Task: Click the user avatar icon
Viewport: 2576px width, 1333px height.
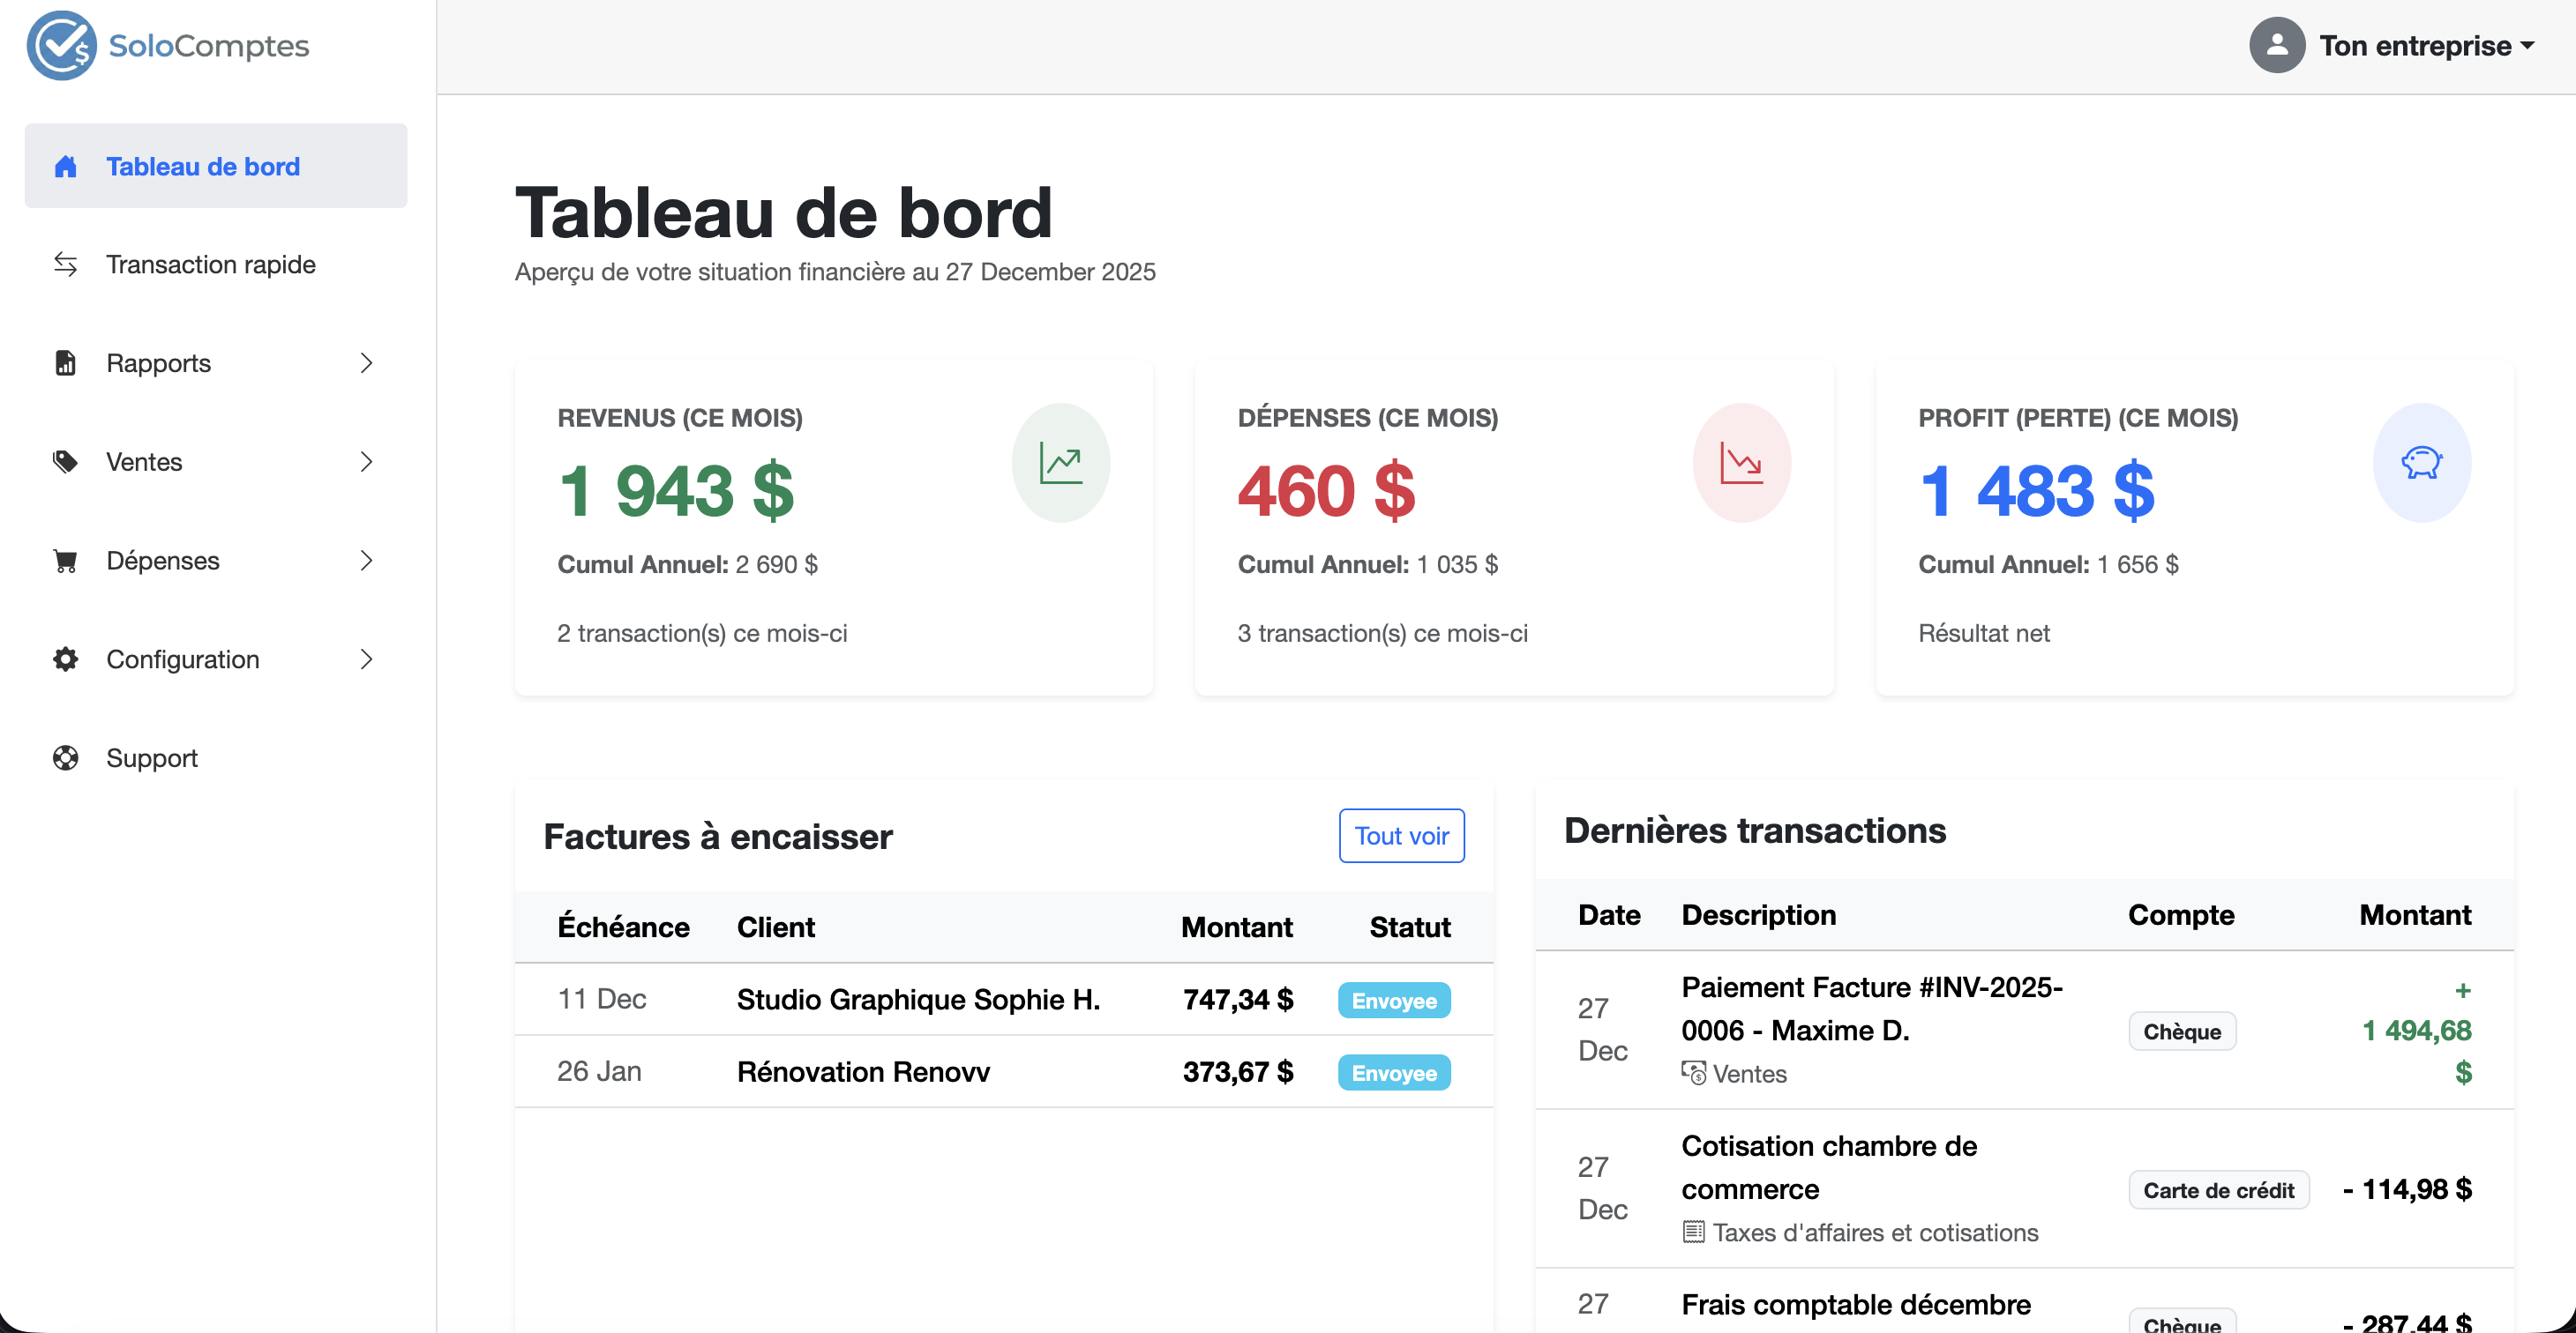Action: pos(2276,45)
